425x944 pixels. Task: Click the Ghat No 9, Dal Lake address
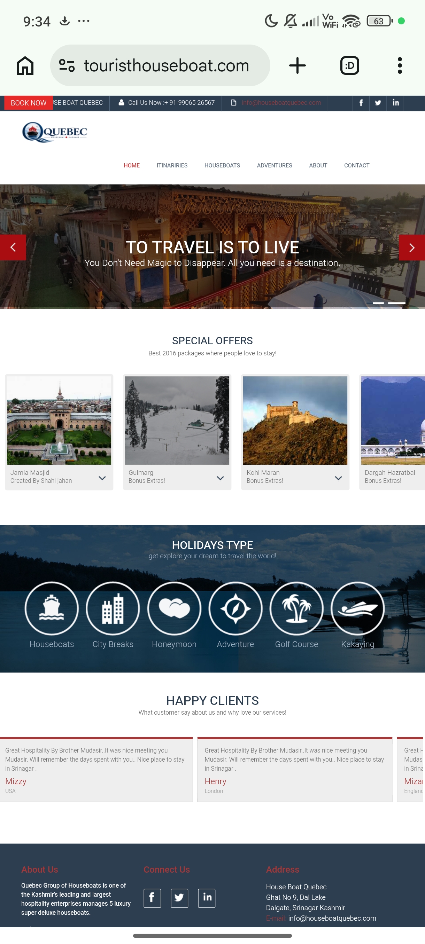point(296,897)
